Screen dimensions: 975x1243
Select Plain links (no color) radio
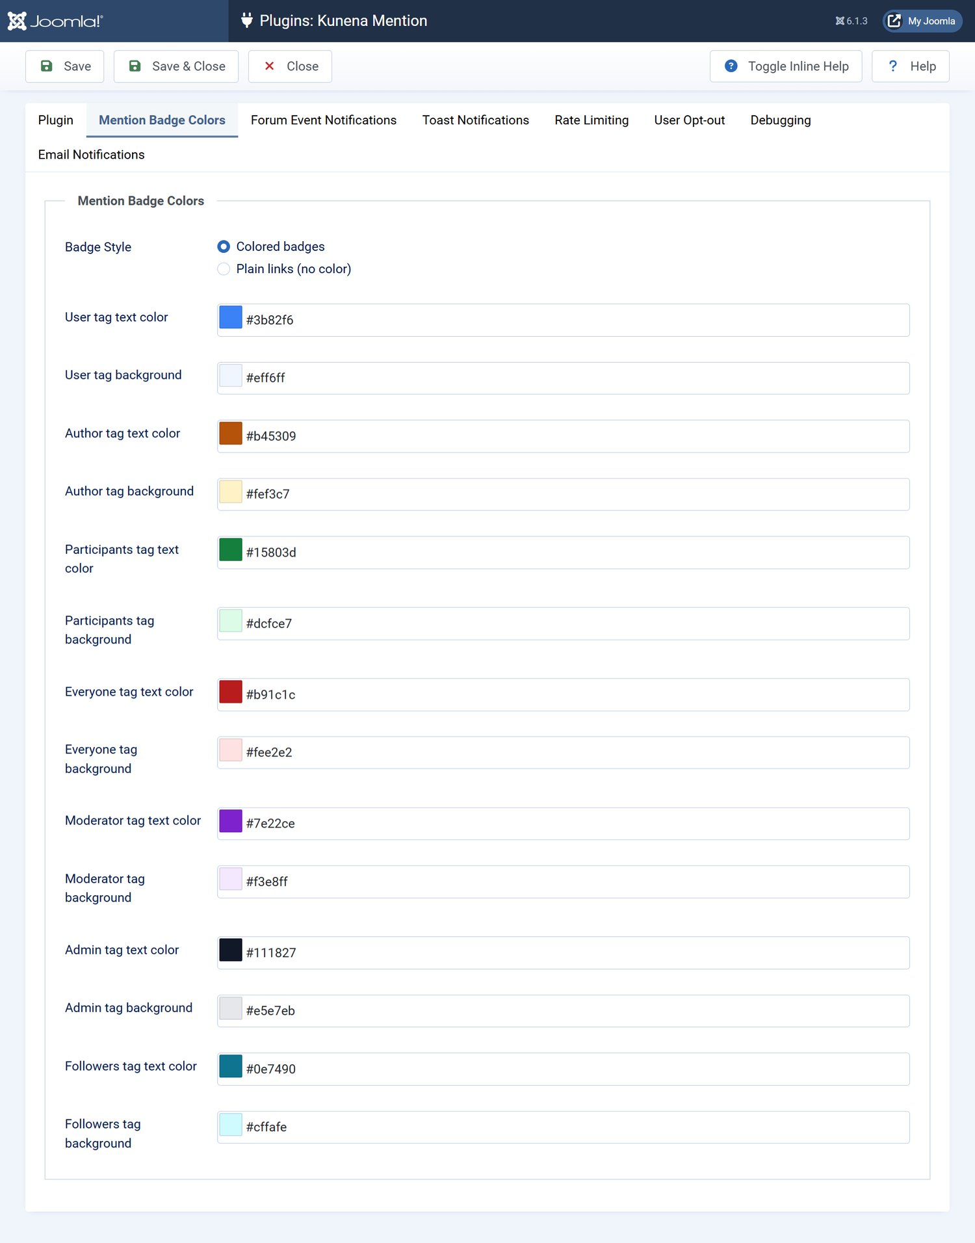224,269
